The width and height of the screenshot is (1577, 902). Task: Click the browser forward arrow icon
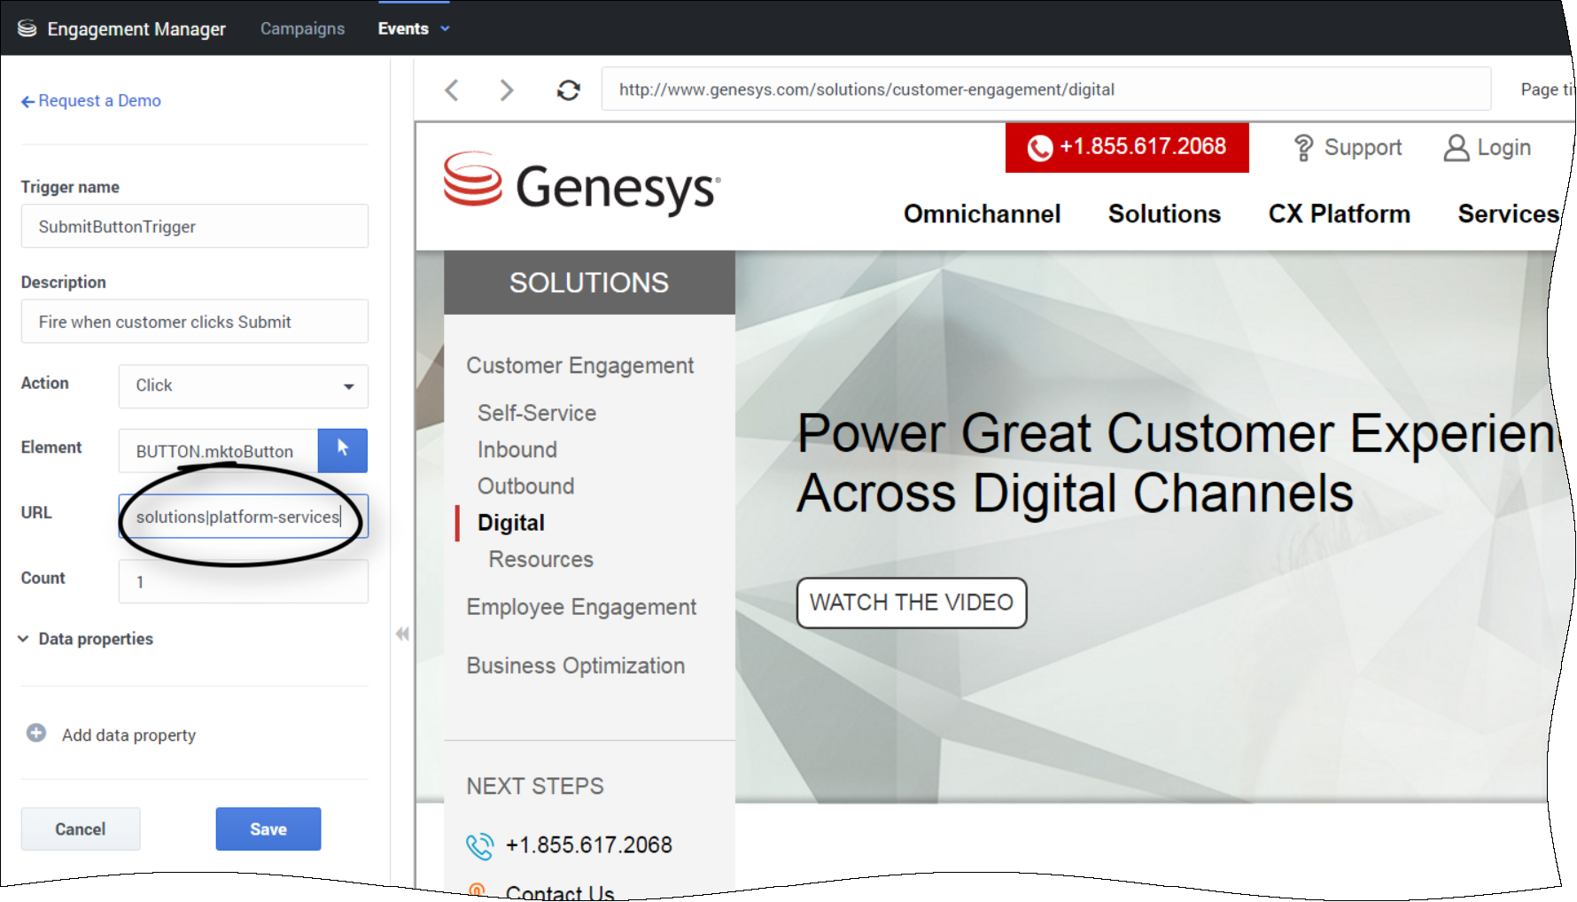(507, 89)
